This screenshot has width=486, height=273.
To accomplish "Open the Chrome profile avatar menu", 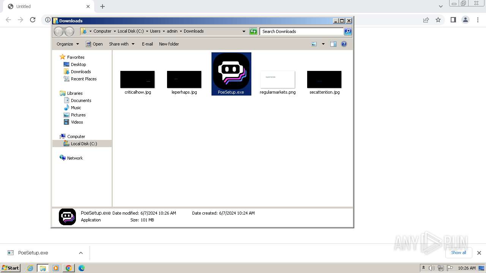I will pyautogui.click(x=465, y=20).
